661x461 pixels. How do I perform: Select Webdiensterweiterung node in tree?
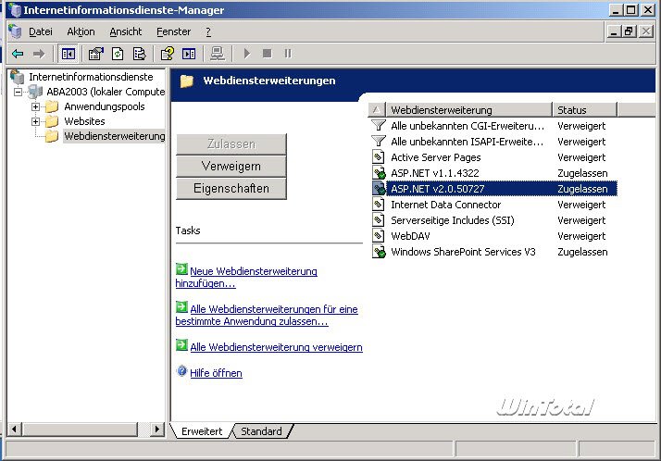tap(114, 136)
